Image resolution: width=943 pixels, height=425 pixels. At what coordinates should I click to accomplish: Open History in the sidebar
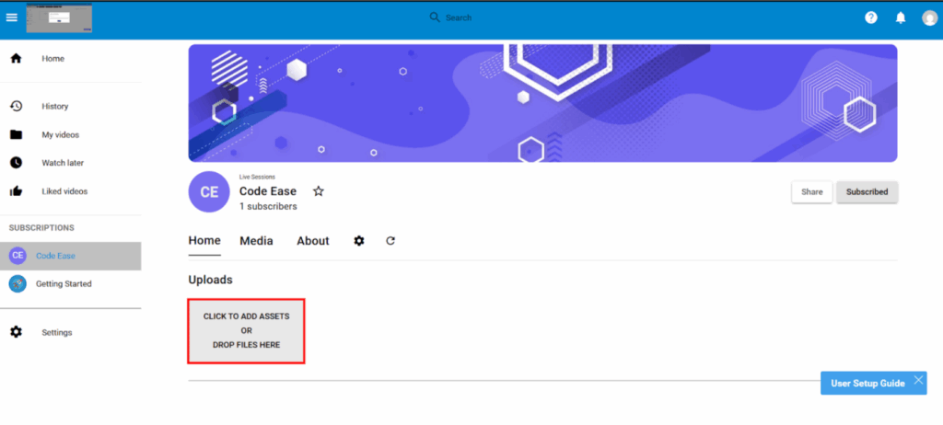pyautogui.click(x=54, y=107)
